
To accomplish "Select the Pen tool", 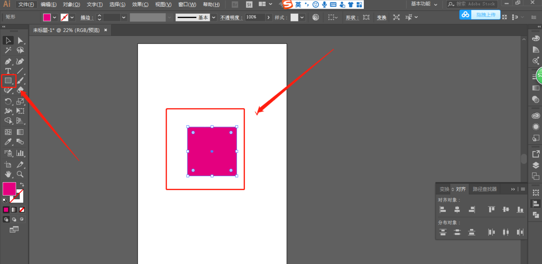I will (8, 61).
